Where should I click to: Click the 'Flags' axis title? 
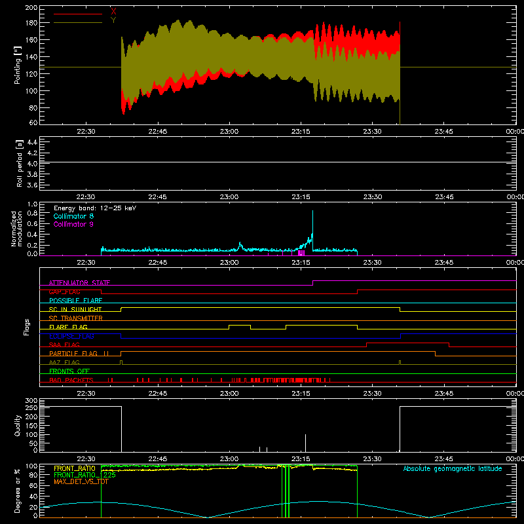pos(26,327)
